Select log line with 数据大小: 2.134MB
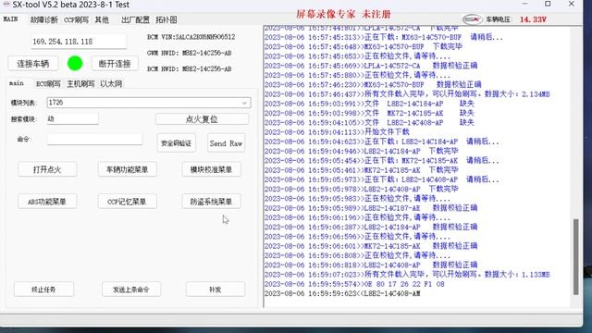592x333 pixels. pos(407,94)
